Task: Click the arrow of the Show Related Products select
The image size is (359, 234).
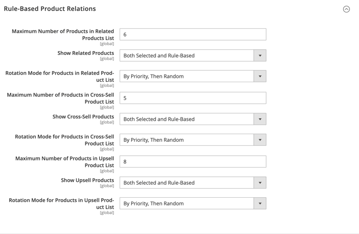Action: 260,55
